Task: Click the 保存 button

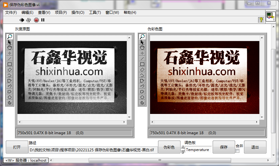Action: point(223,147)
